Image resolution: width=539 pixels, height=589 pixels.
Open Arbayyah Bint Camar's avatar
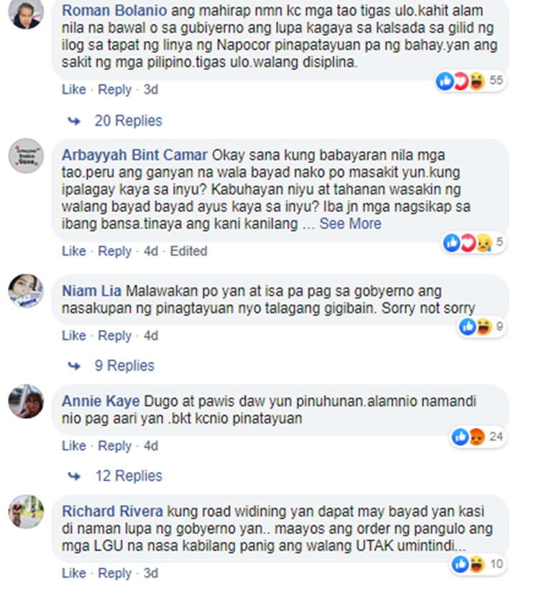point(26,156)
